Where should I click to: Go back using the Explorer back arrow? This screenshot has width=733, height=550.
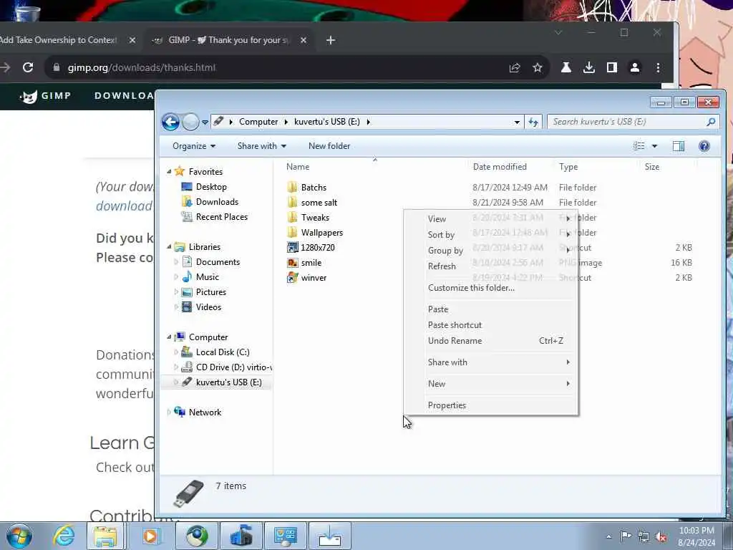170,122
